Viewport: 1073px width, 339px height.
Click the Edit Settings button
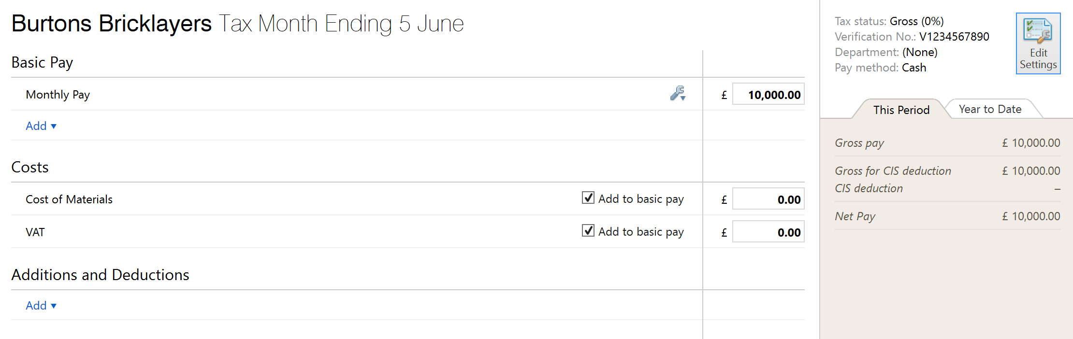1038,43
